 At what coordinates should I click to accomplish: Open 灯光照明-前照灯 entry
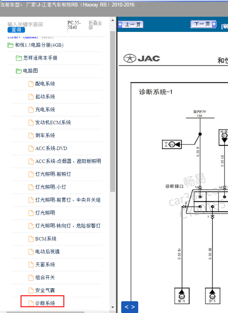point(53,174)
